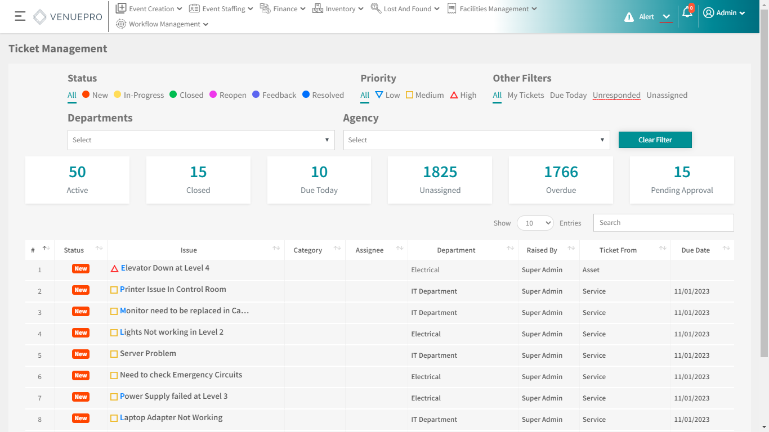Click the VenuePro logo
This screenshot has width=769, height=432.
pos(68,17)
